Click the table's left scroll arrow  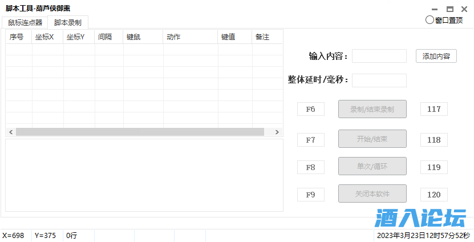tap(11, 132)
